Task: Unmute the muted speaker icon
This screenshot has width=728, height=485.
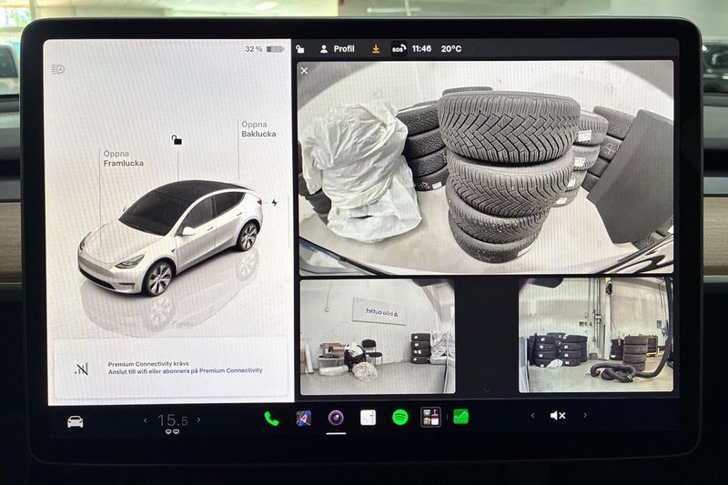Action: (558, 415)
